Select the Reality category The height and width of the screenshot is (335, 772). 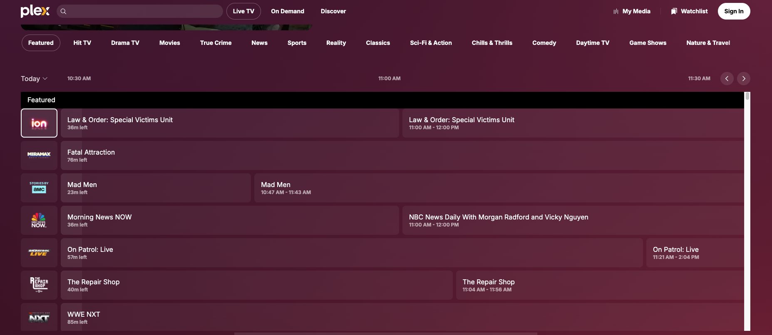(x=336, y=43)
